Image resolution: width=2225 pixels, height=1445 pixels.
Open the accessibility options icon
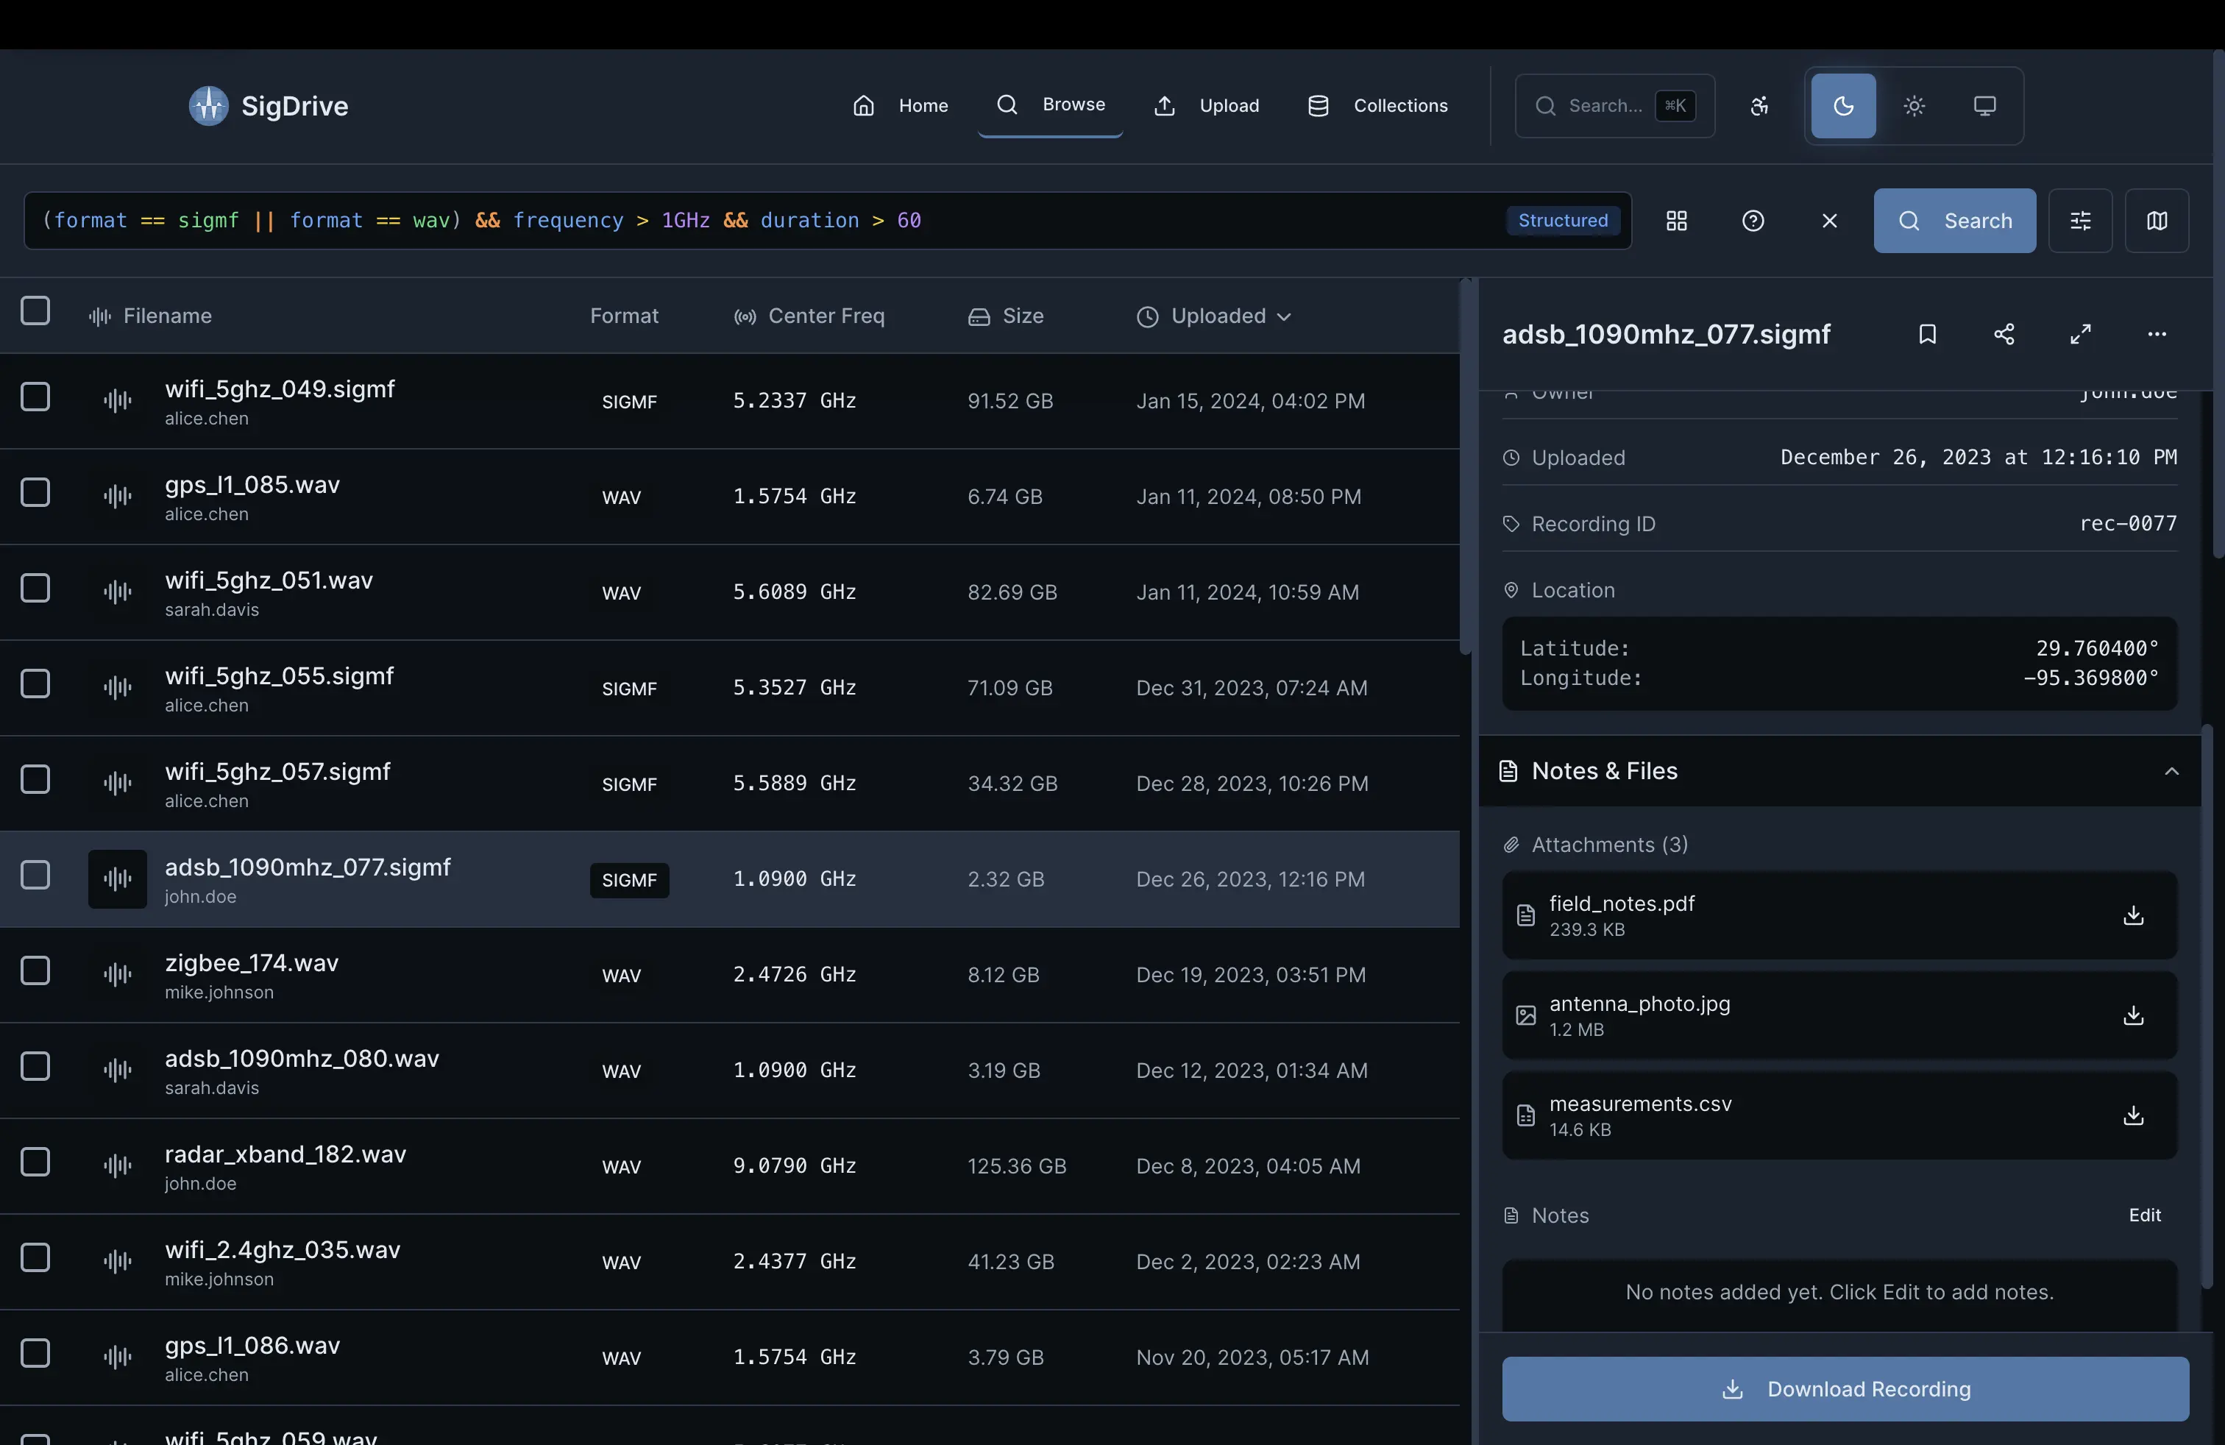click(1759, 106)
